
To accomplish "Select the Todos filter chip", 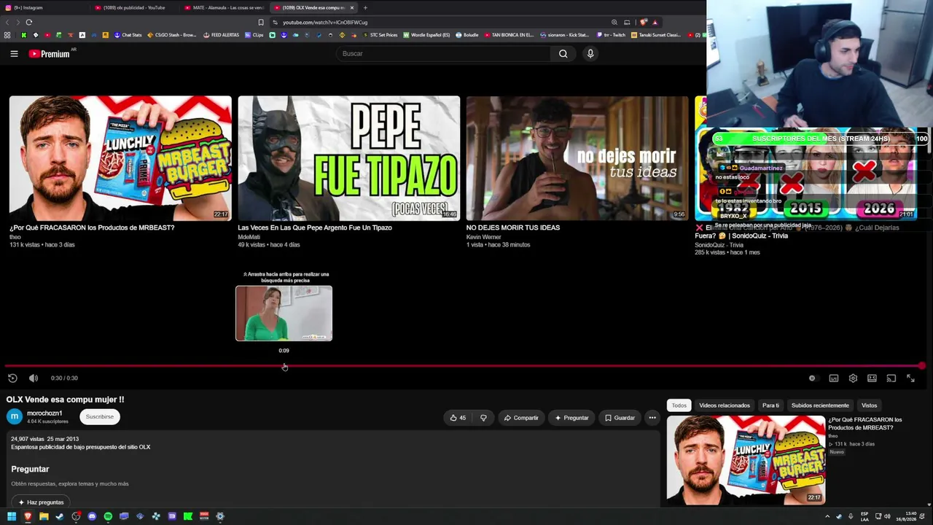I will click(679, 405).
